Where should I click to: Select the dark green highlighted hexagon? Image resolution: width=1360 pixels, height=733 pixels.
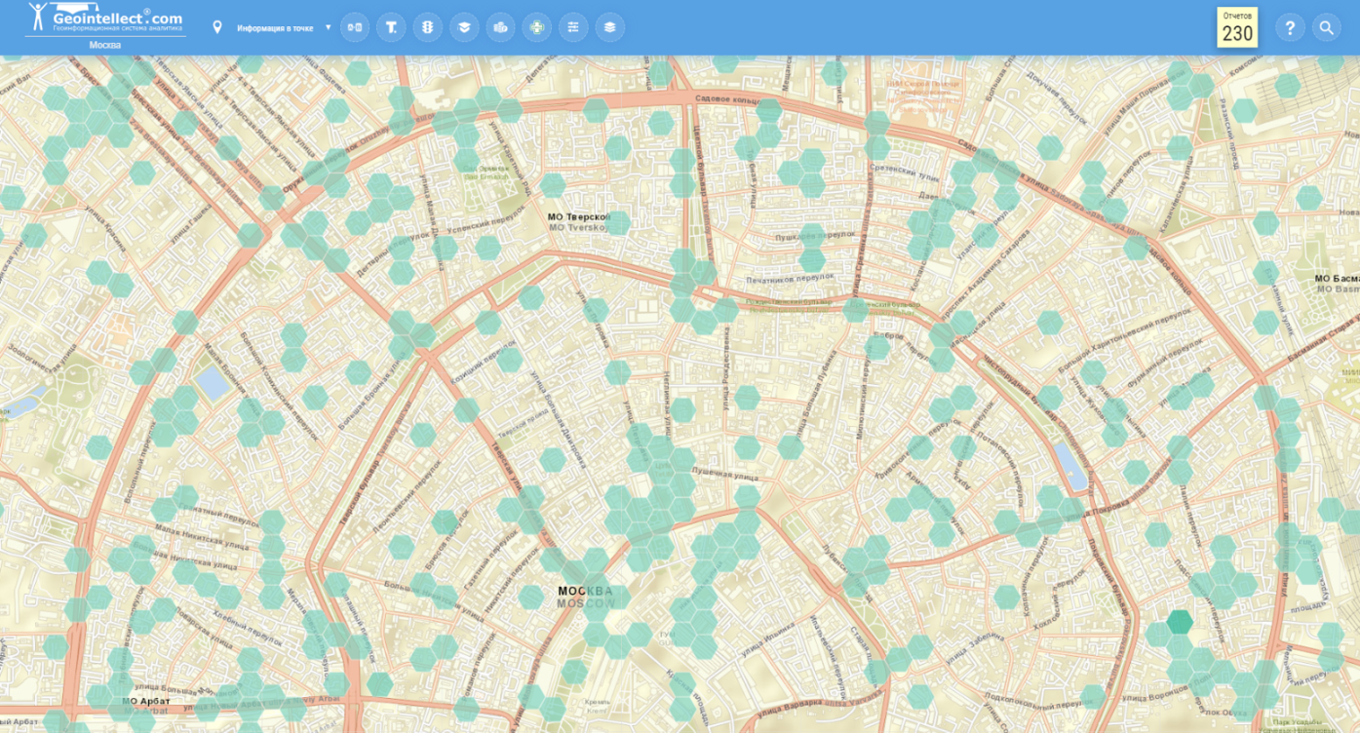pyautogui.click(x=1180, y=621)
